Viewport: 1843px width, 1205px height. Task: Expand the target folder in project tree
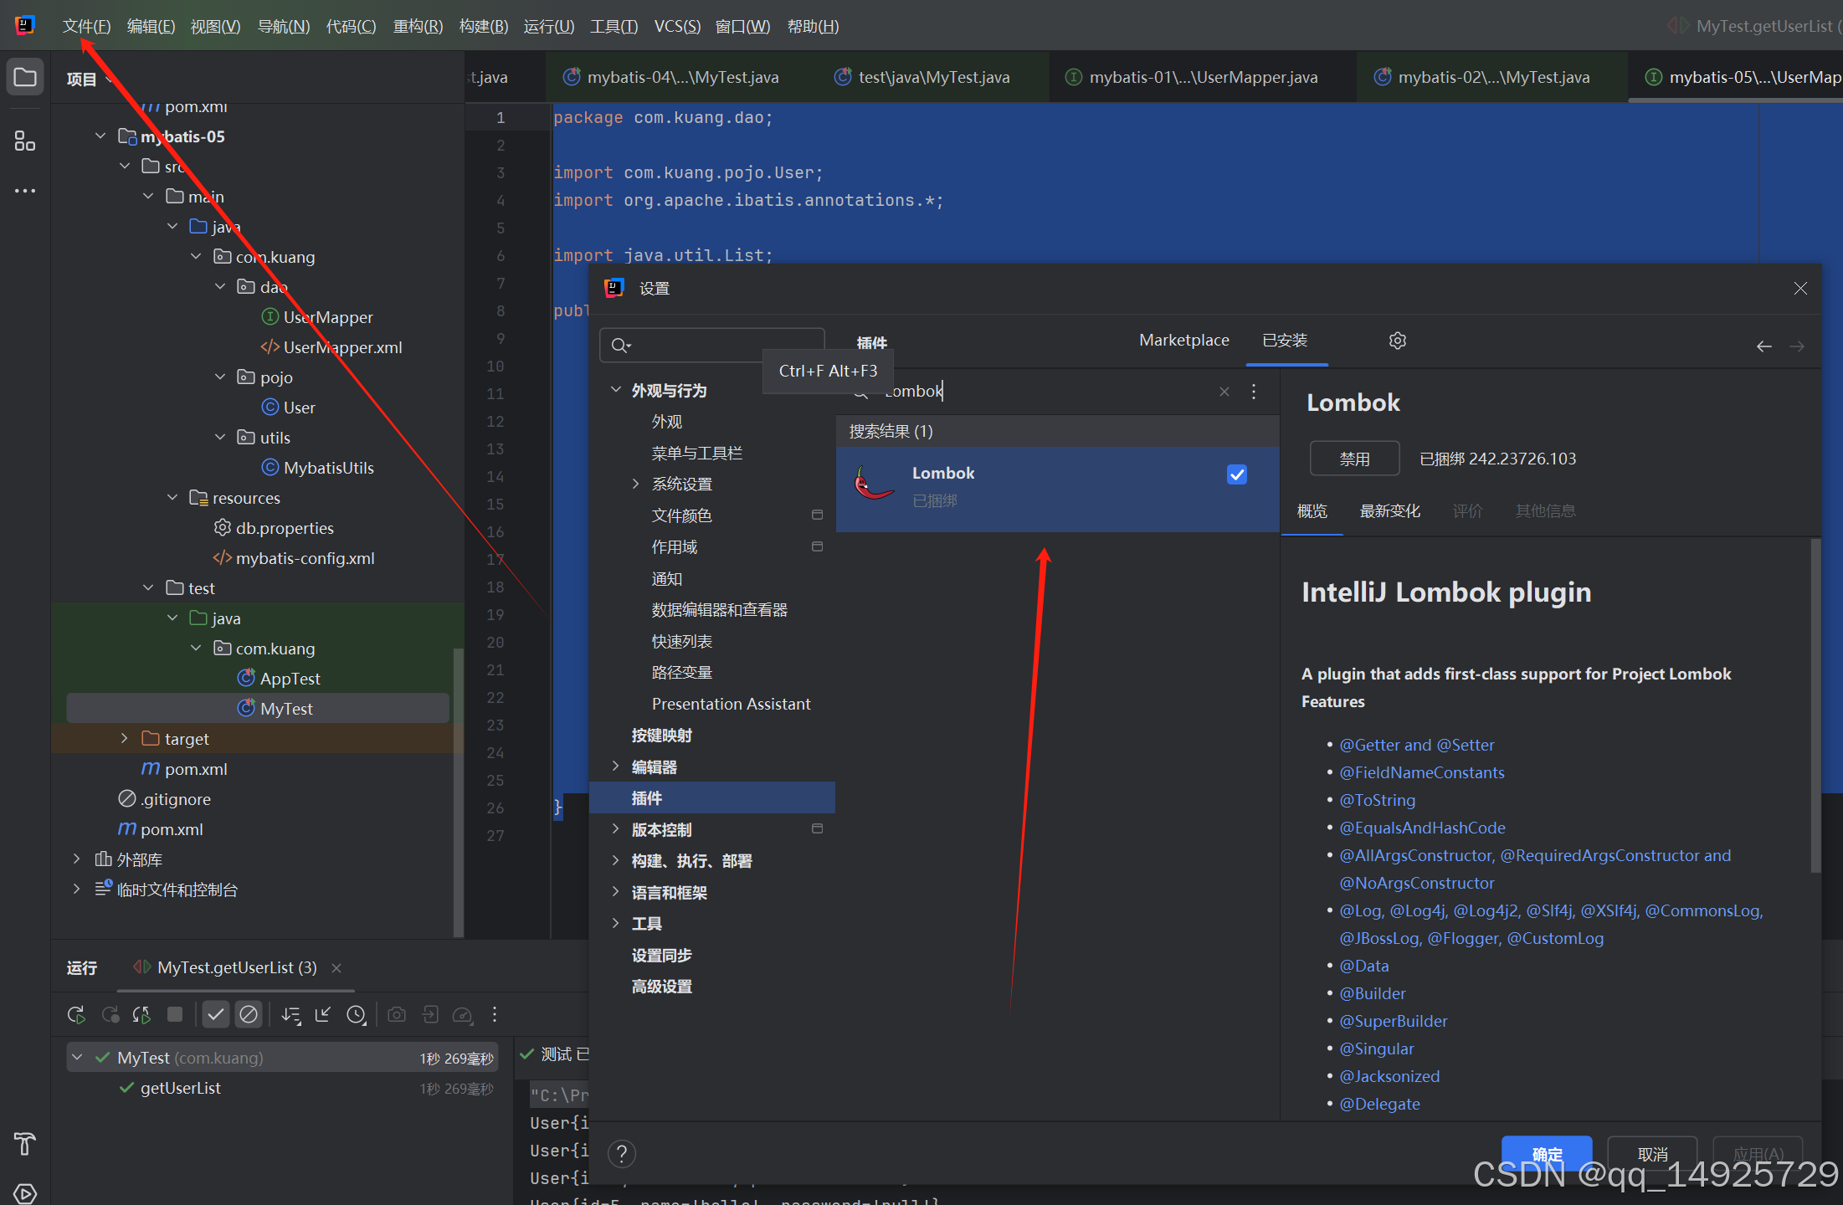pyautogui.click(x=124, y=738)
